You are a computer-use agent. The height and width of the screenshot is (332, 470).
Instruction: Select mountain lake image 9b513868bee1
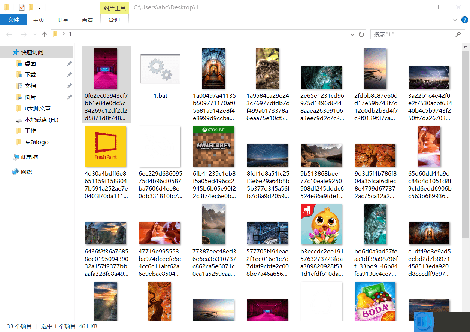(321, 155)
